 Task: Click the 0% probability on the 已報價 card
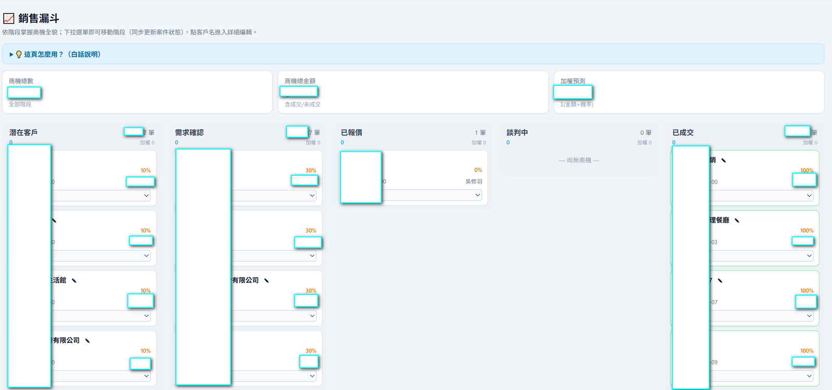click(x=478, y=170)
